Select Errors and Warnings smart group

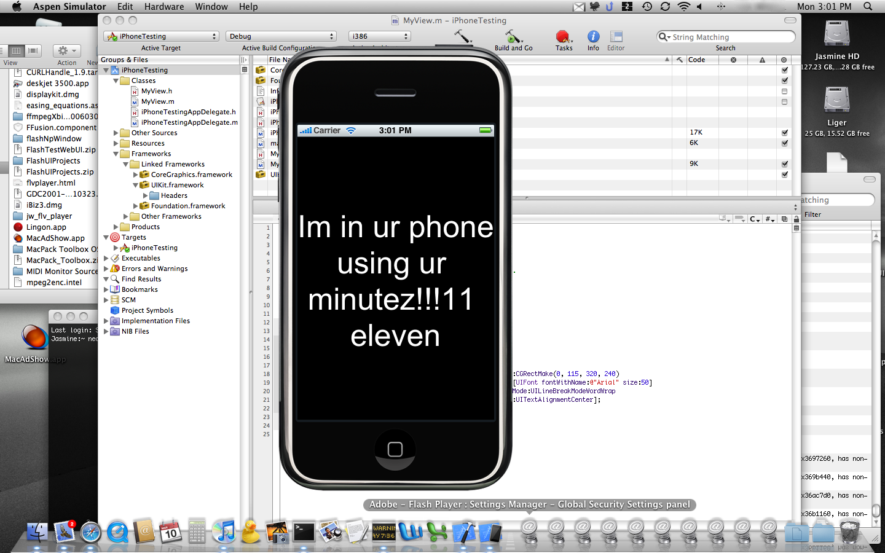pyautogui.click(x=154, y=269)
